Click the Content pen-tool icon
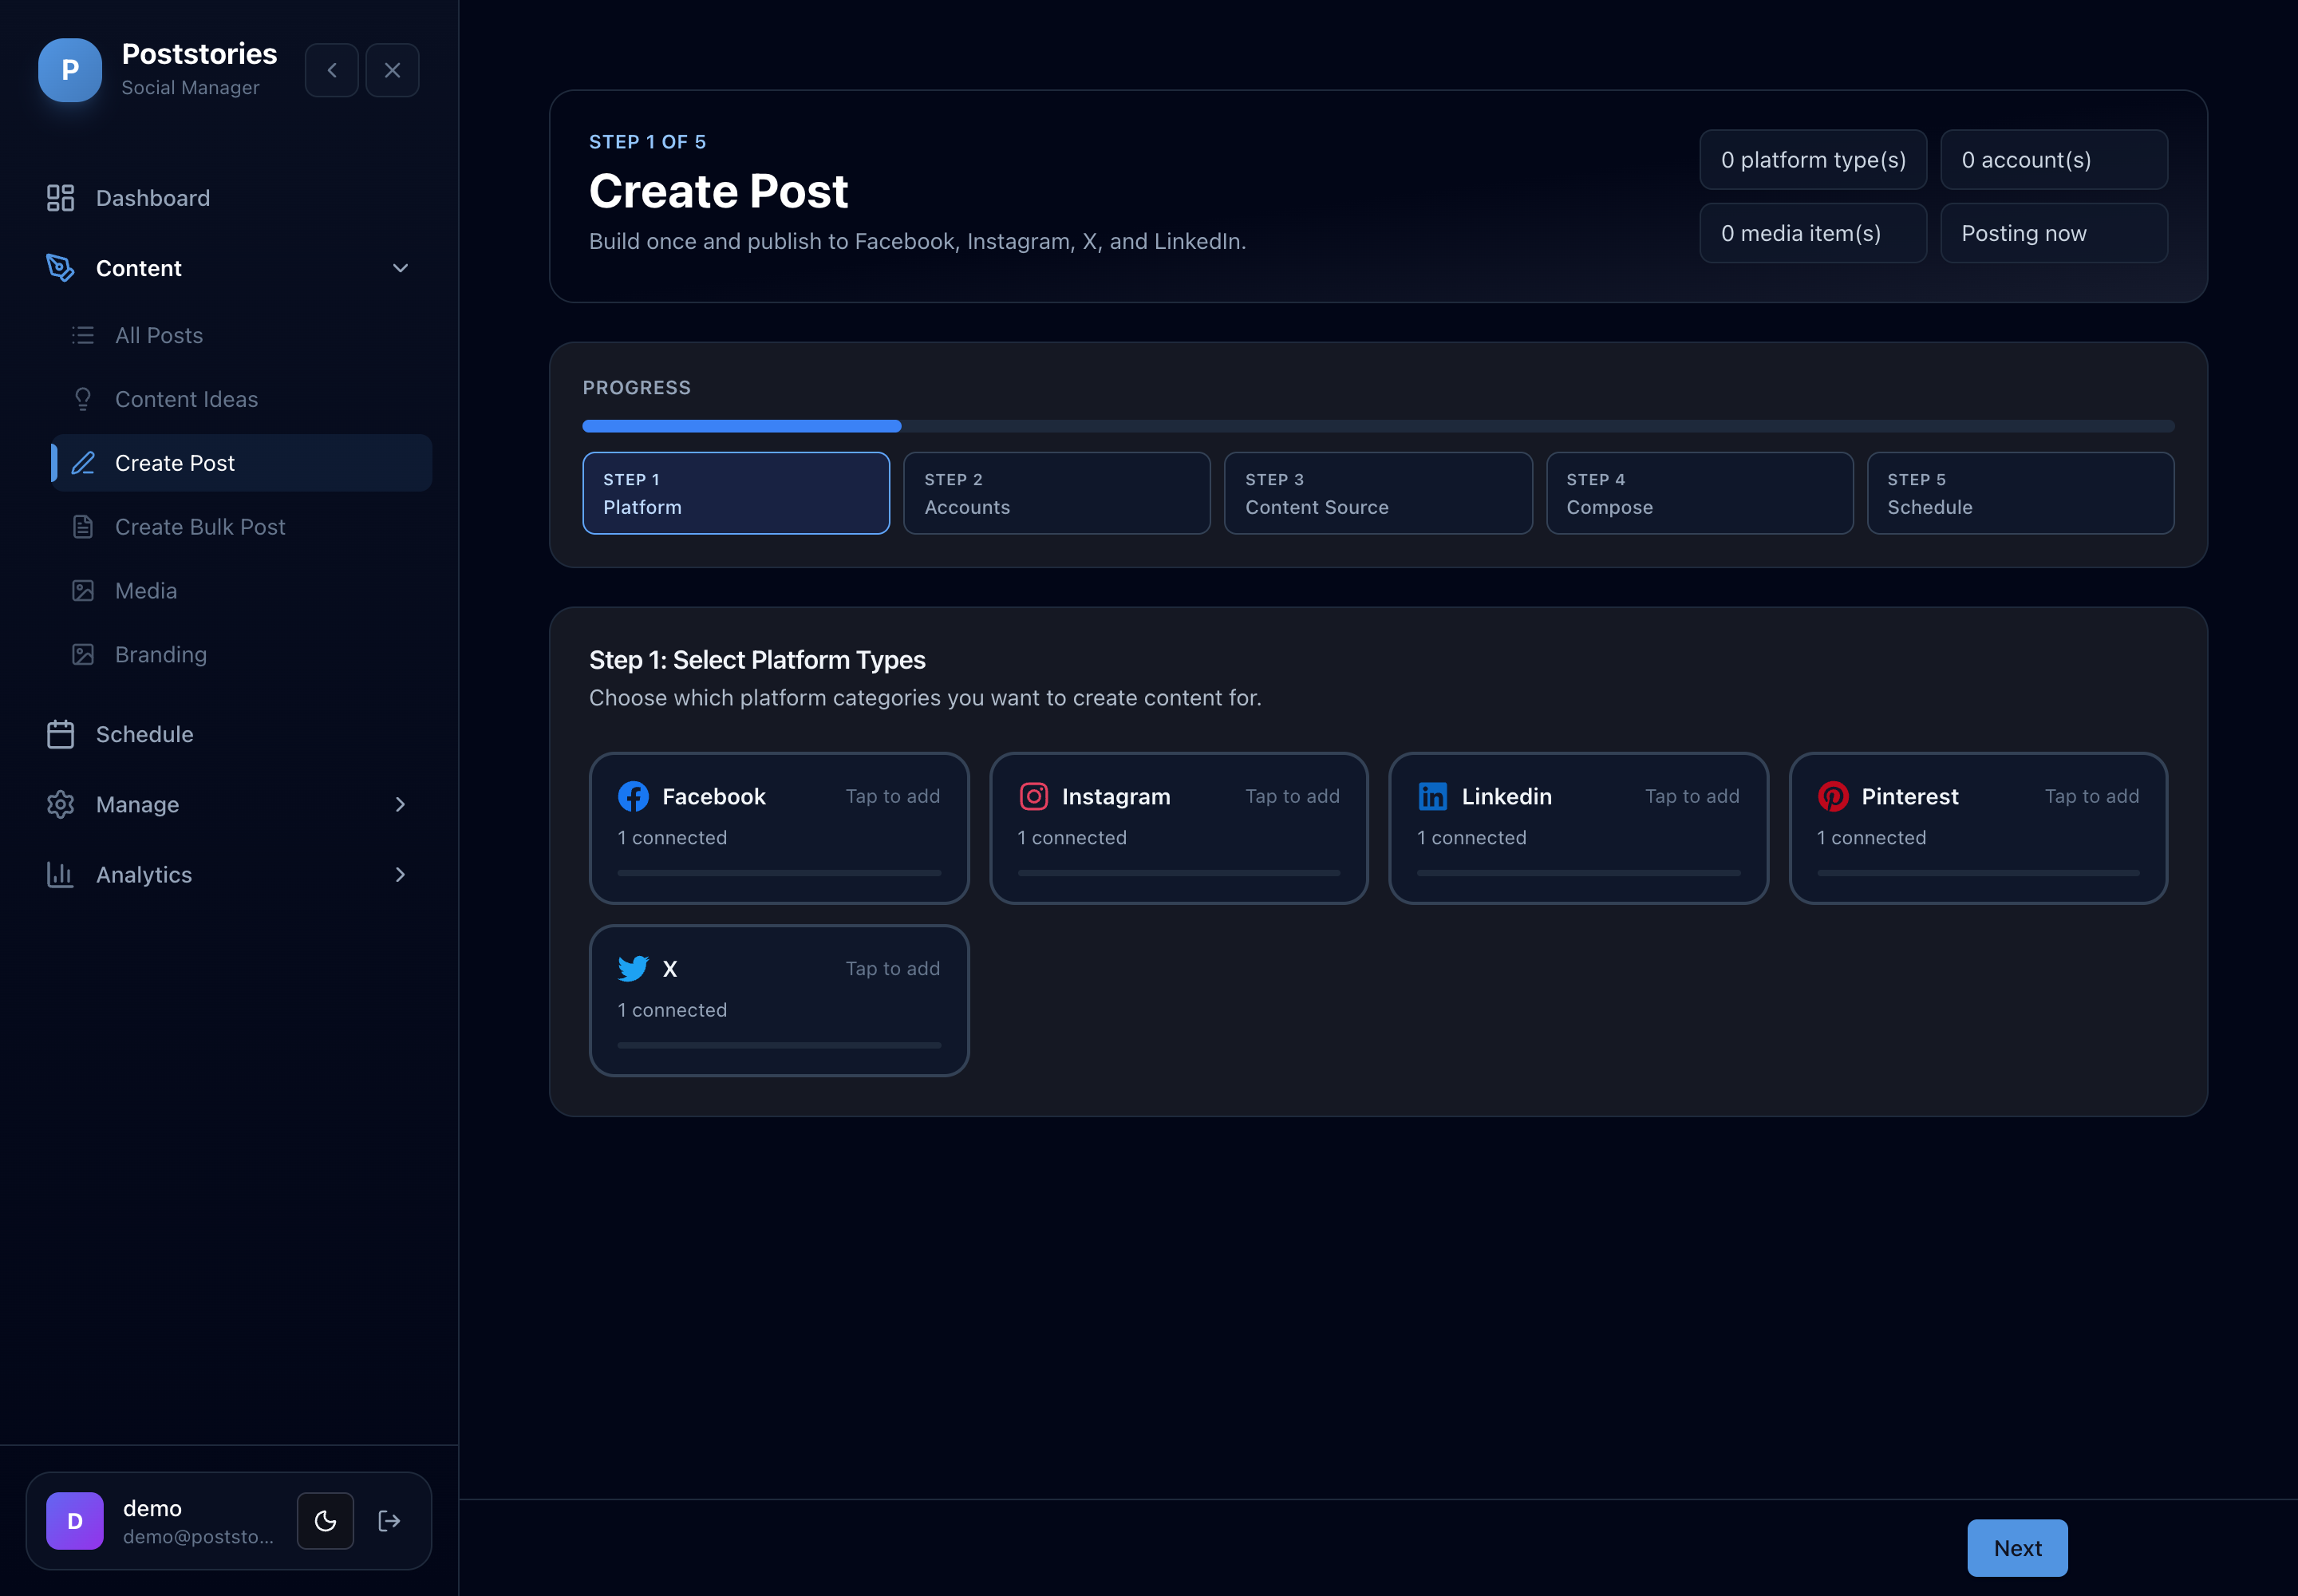This screenshot has height=1596, width=2298. [x=60, y=268]
